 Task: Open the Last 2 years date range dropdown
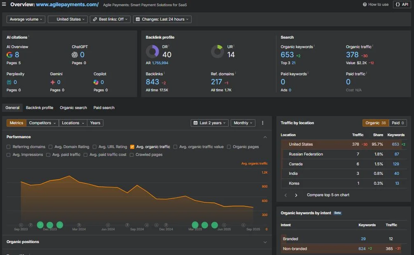(x=210, y=123)
